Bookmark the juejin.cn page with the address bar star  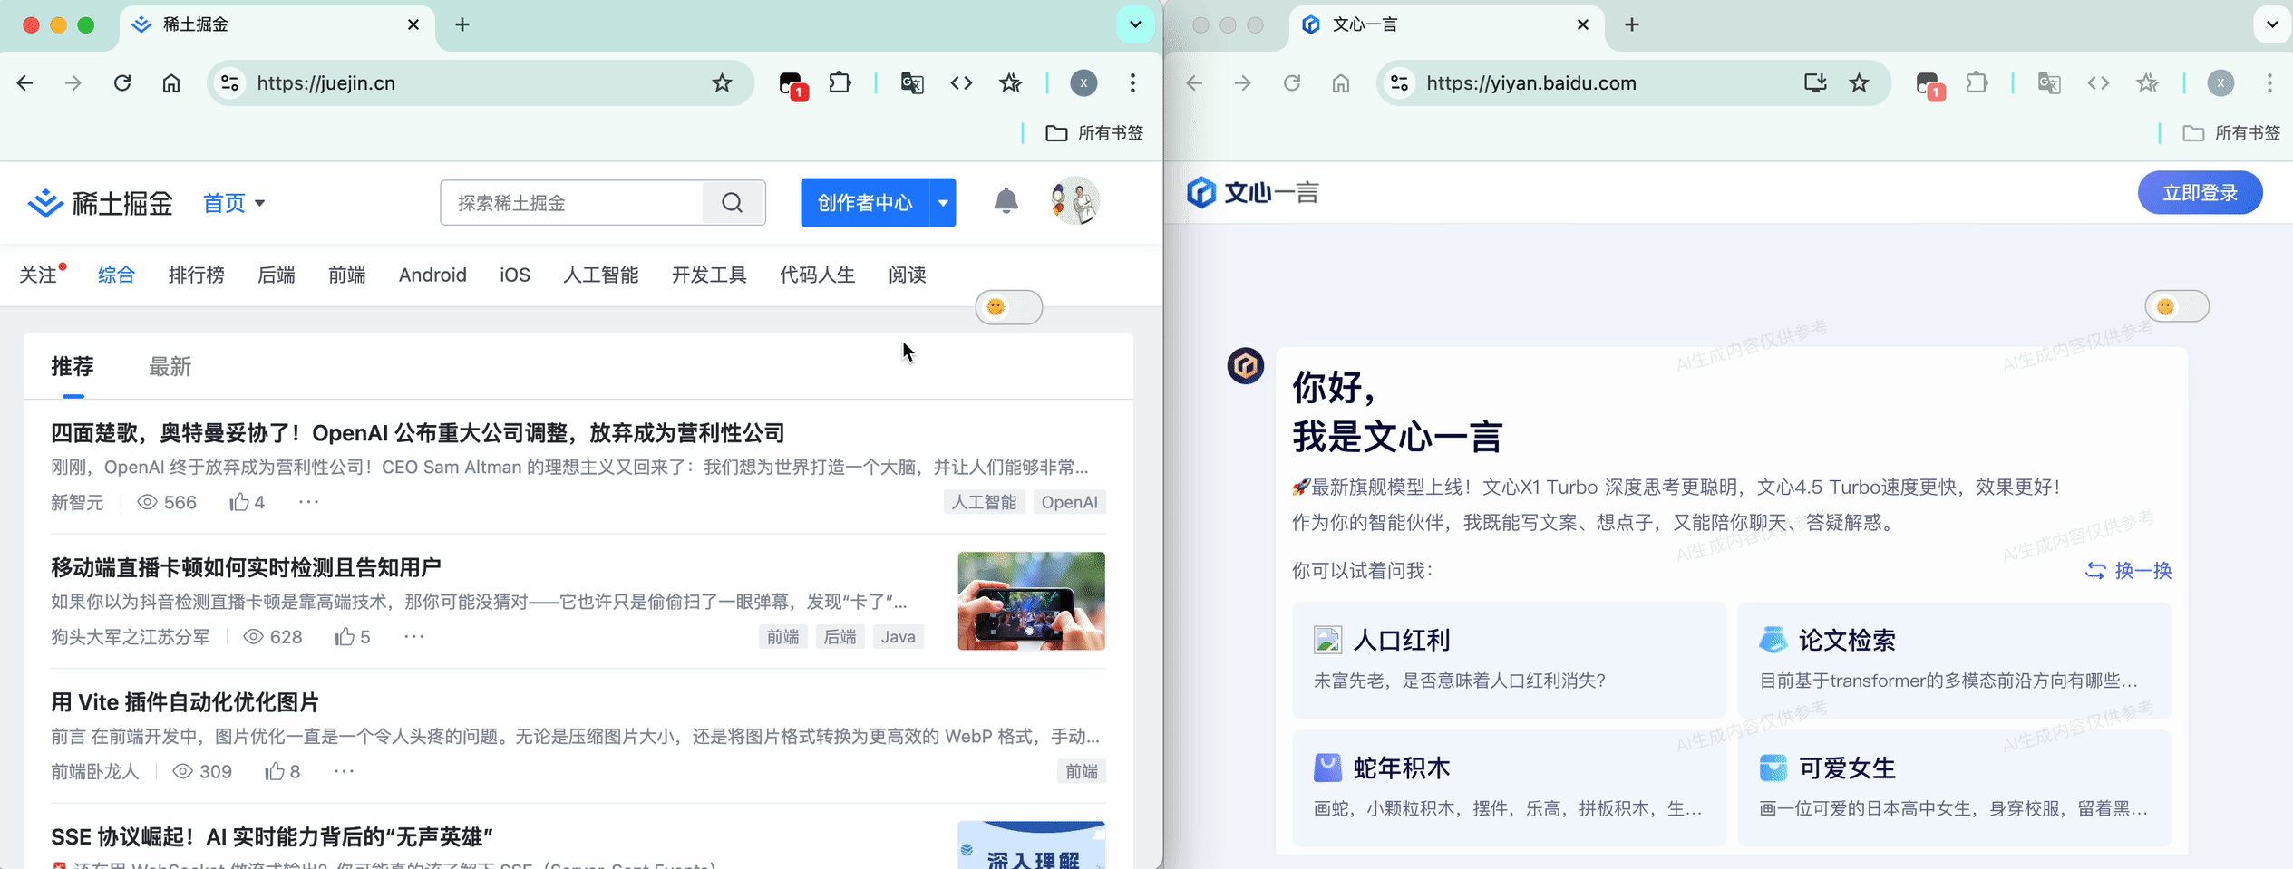pos(722,83)
